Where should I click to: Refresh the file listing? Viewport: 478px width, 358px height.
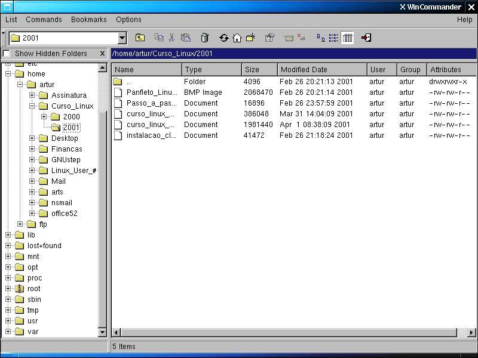(x=223, y=38)
